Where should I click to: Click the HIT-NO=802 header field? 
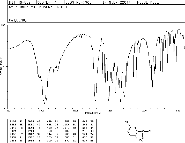20,2
